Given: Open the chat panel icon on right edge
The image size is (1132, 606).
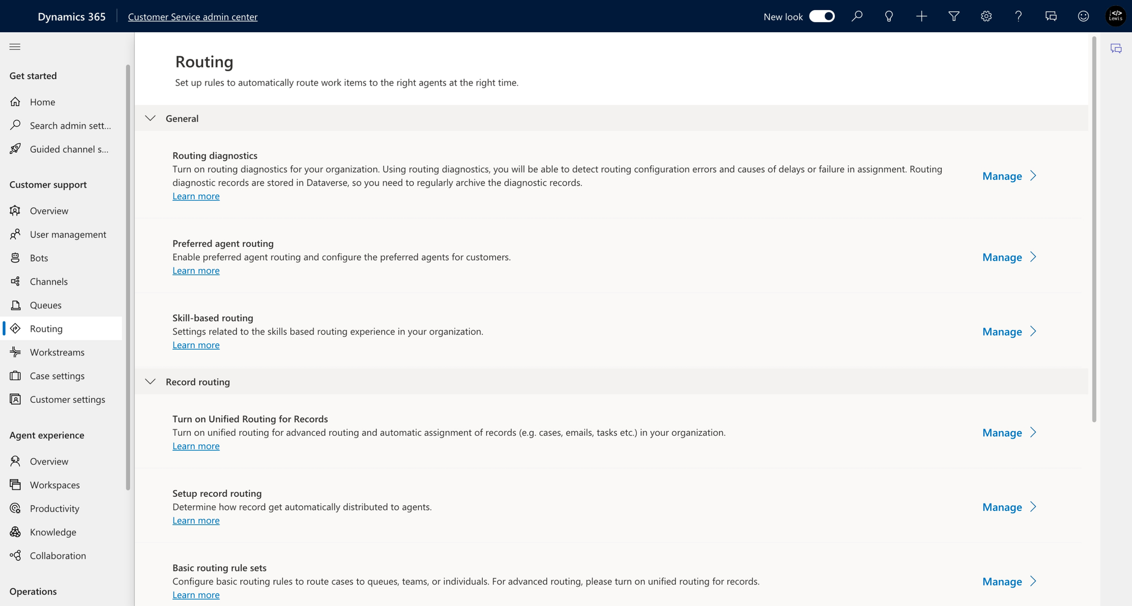Looking at the screenshot, I should point(1116,49).
